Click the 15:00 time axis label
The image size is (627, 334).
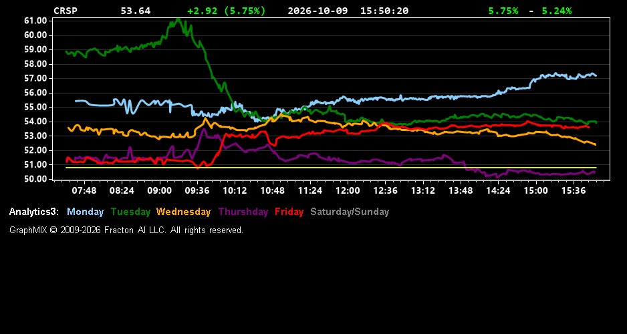point(536,190)
